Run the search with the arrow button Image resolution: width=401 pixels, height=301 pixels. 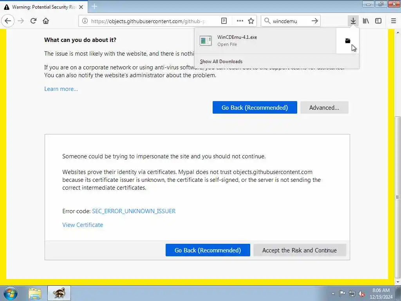[315, 21]
